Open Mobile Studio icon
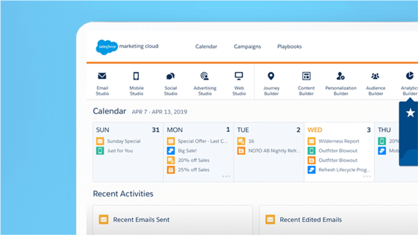 tap(136, 77)
